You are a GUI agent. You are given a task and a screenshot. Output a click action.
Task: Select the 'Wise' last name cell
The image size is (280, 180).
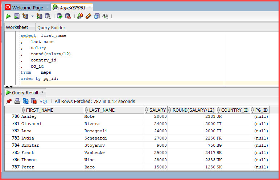(114, 160)
